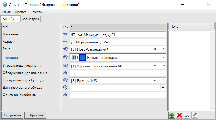Viewport: 216px width, 120px height.
Task: Click the pencil edit icon
Action: [x=194, y=115]
